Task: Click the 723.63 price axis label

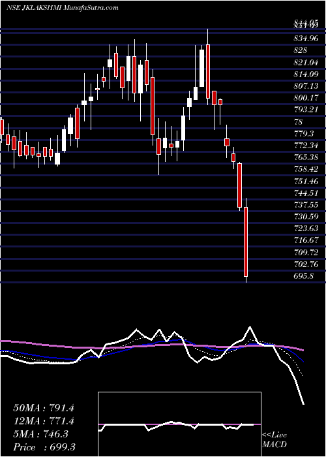Action: click(306, 228)
